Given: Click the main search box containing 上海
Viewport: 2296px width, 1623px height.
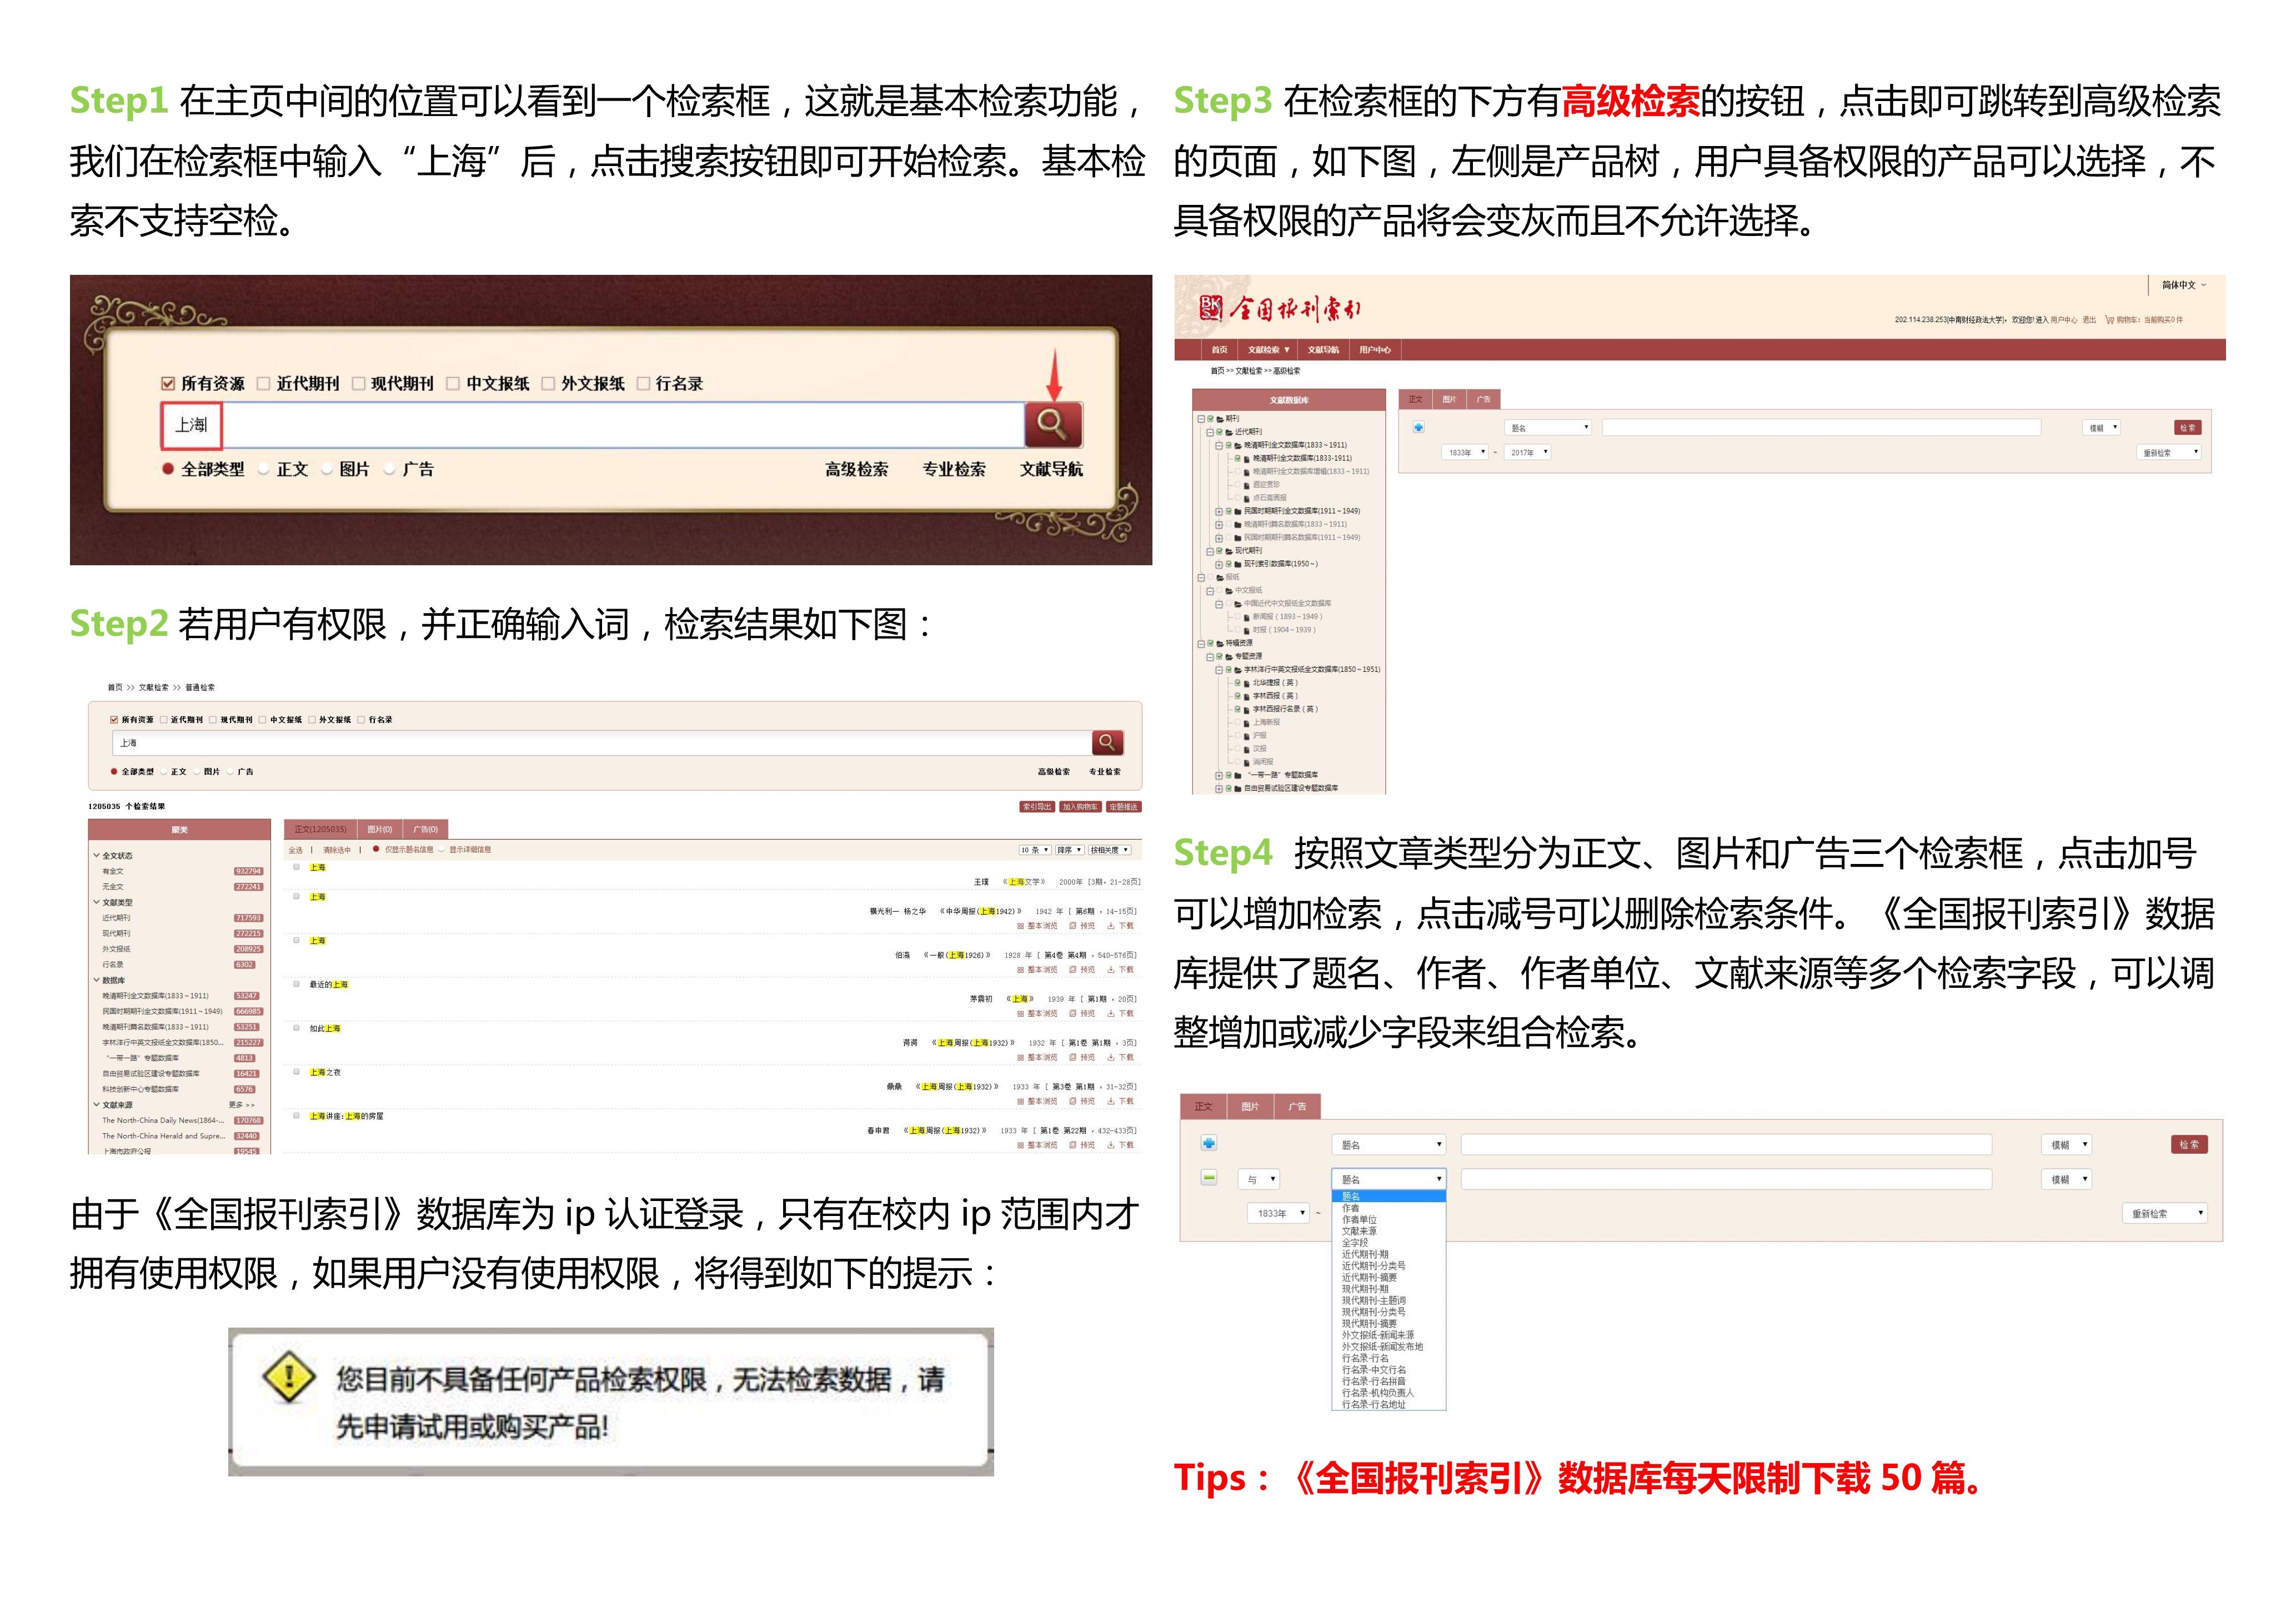Looking at the screenshot, I should click(593, 425).
